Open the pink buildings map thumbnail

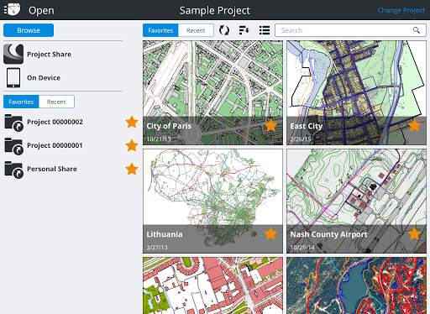click(x=212, y=285)
